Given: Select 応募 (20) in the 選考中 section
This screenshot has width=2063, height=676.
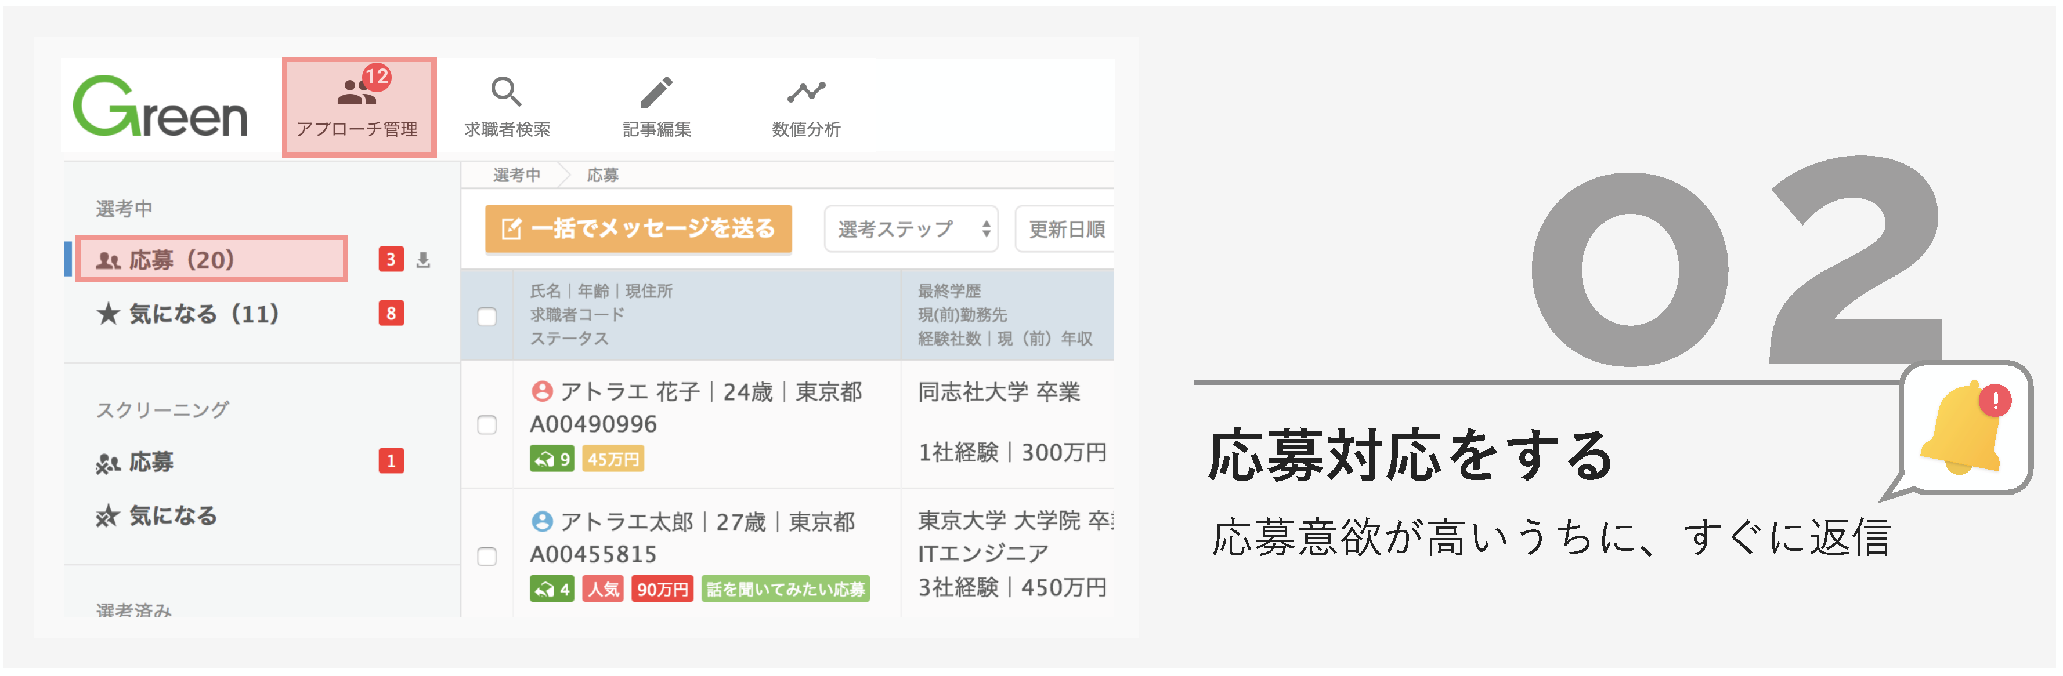Looking at the screenshot, I should click(211, 259).
